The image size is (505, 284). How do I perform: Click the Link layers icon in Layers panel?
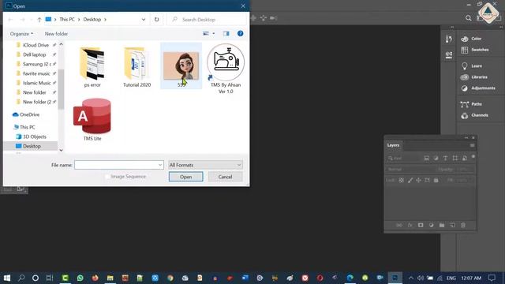tap(399, 225)
